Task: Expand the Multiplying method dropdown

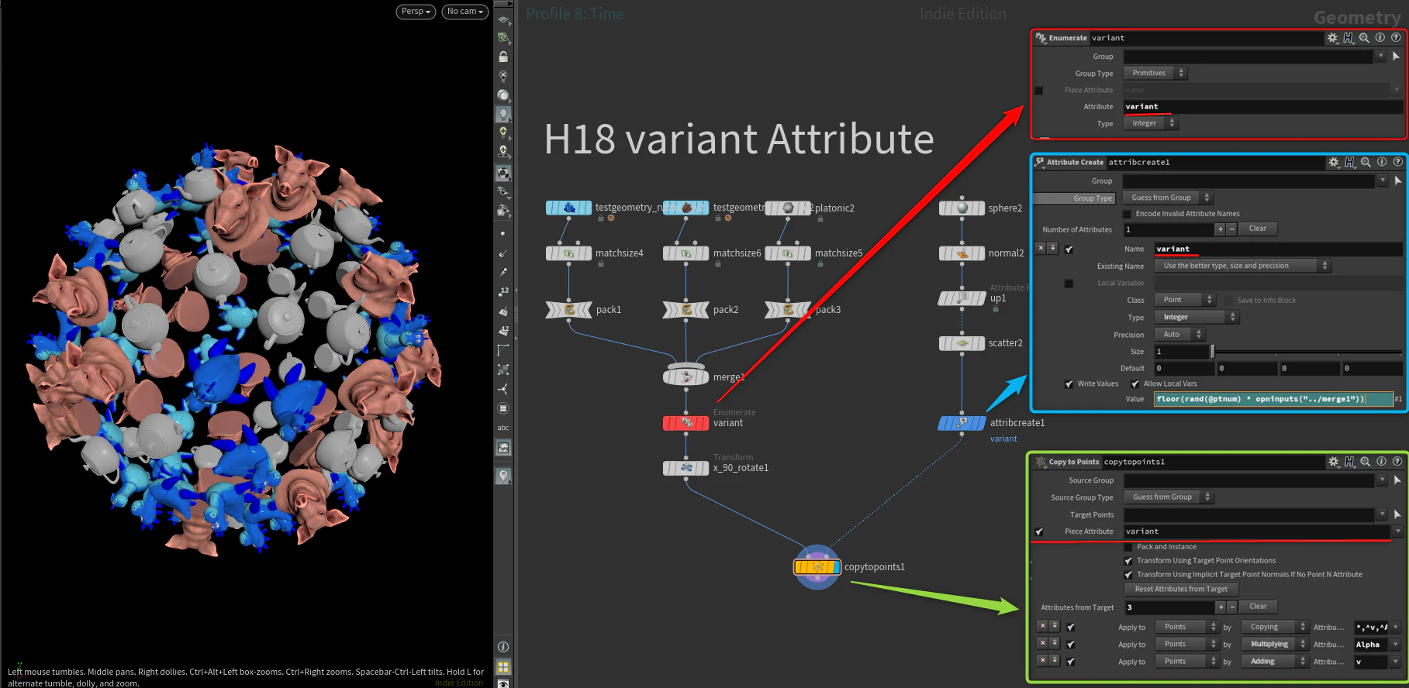Action: click(1275, 645)
